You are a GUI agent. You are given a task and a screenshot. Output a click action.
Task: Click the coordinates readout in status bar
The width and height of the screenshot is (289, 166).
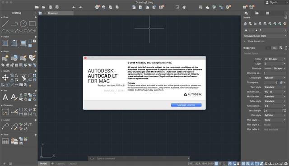(200, 163)
